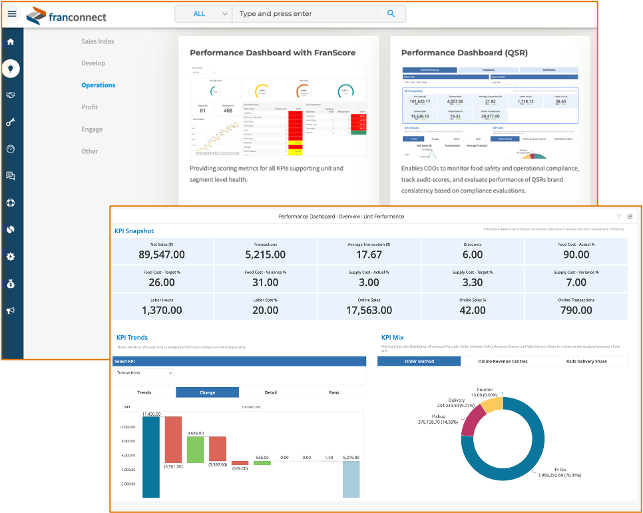Click the Food Cost - Target % tile
Screen dimensions: 643x513
tap(162, 279)
